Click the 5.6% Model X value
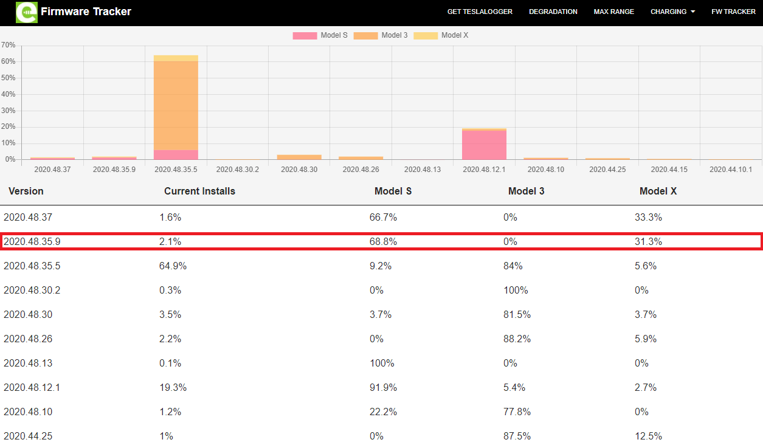The width and height of the screenshot is (763, 448). tap(646, 266)
